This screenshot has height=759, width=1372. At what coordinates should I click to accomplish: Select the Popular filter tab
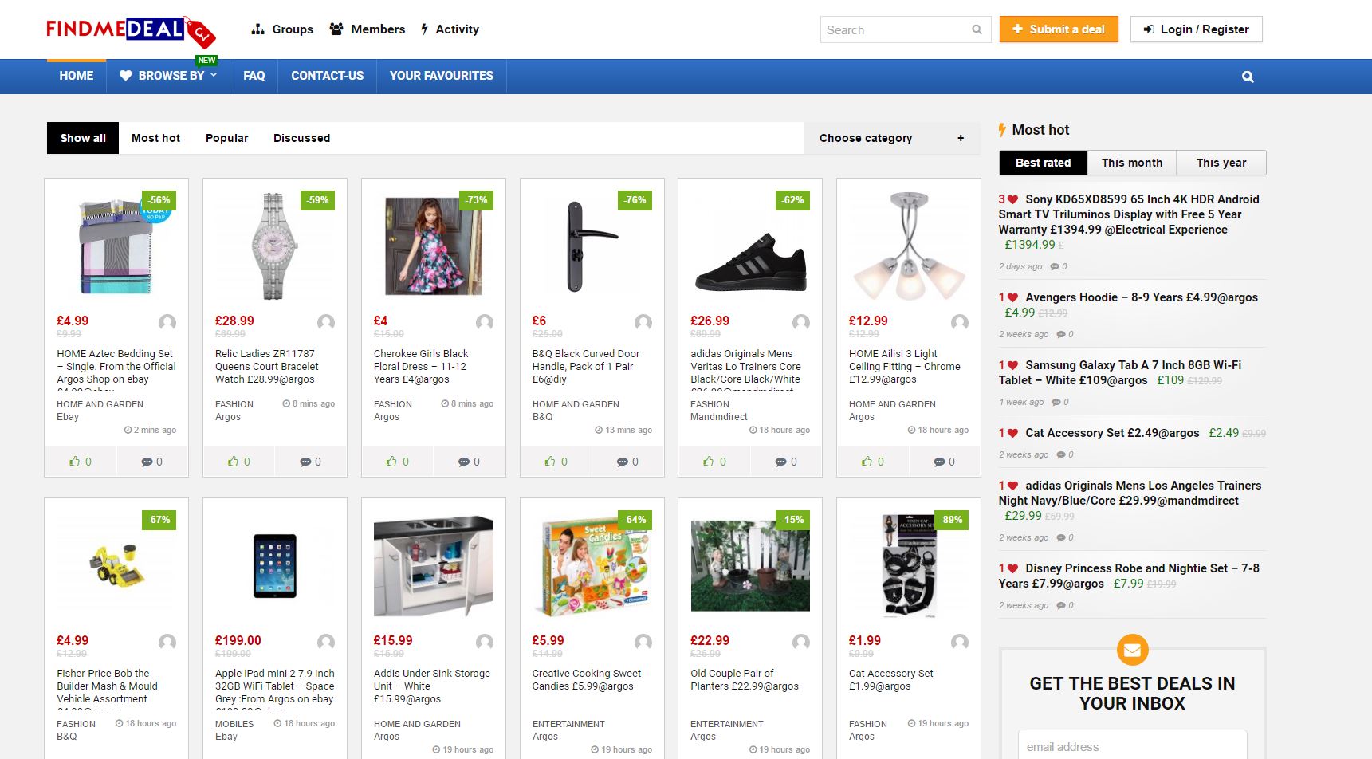(x=227, y=138)
